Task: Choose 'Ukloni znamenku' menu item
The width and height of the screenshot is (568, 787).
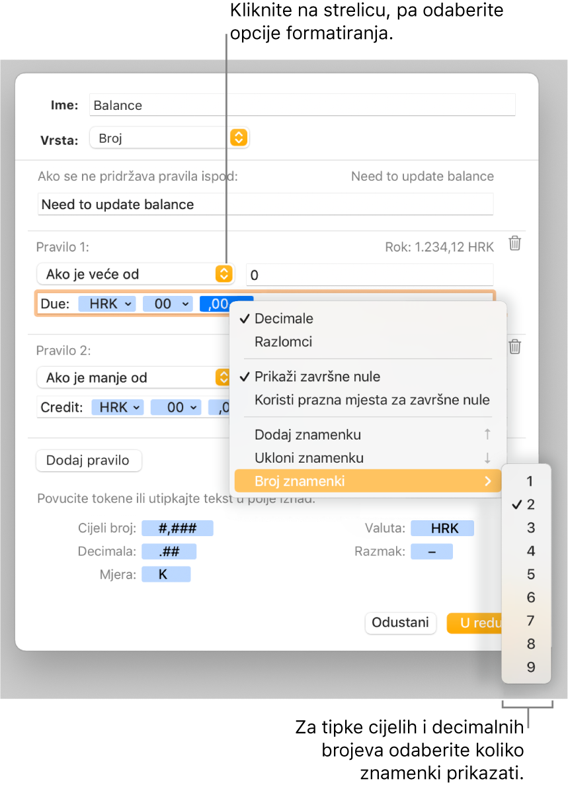Action: coord(368,458)
